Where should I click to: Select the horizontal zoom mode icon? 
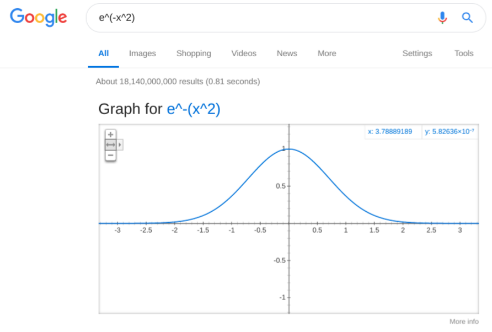111,144
